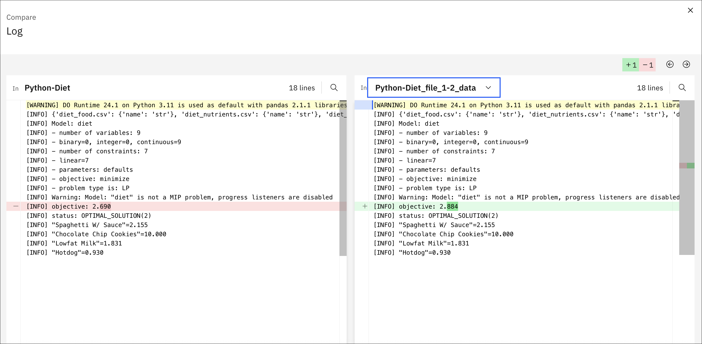Click the Python-Diet scenario title

[47, 88]
